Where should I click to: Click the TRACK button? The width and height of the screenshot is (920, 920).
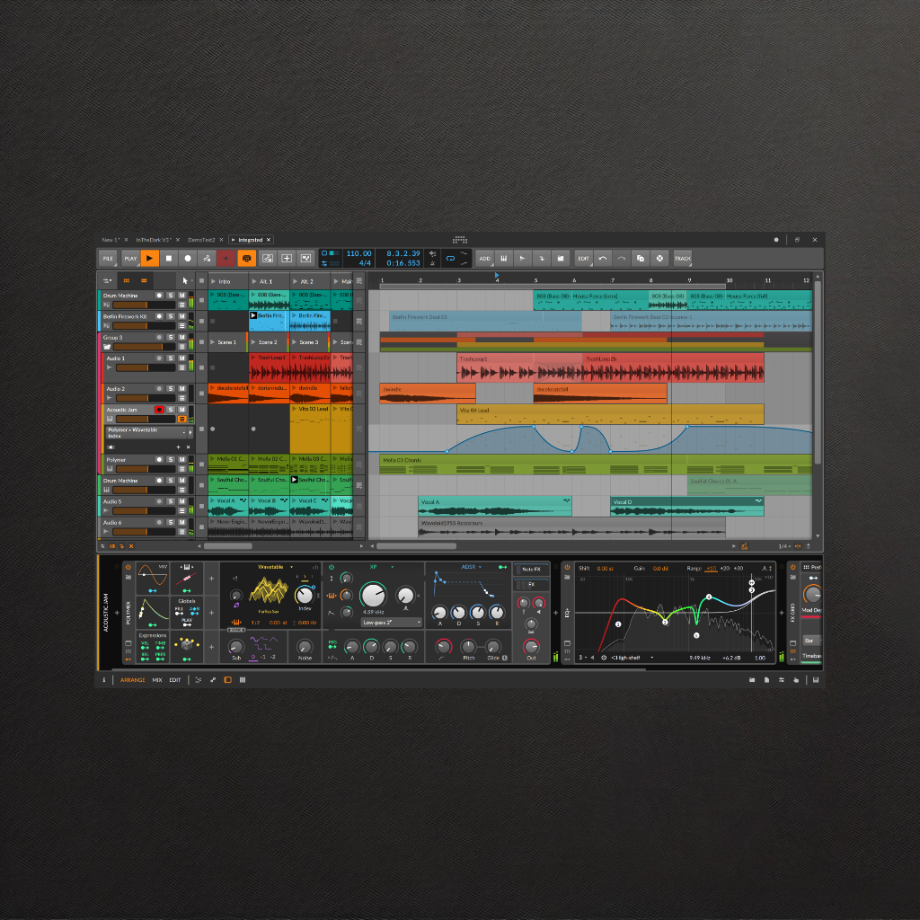pos(683,259)
